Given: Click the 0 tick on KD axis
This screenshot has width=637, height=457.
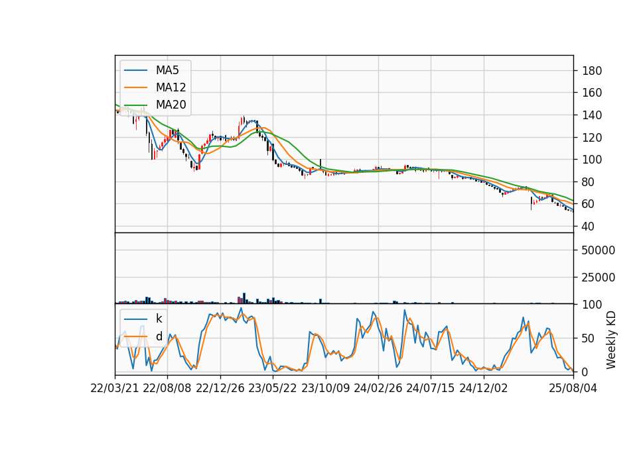Looking at the screenshot, I should [585, 372].
